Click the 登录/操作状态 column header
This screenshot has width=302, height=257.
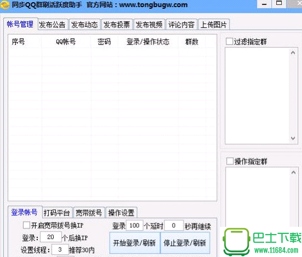148,42
